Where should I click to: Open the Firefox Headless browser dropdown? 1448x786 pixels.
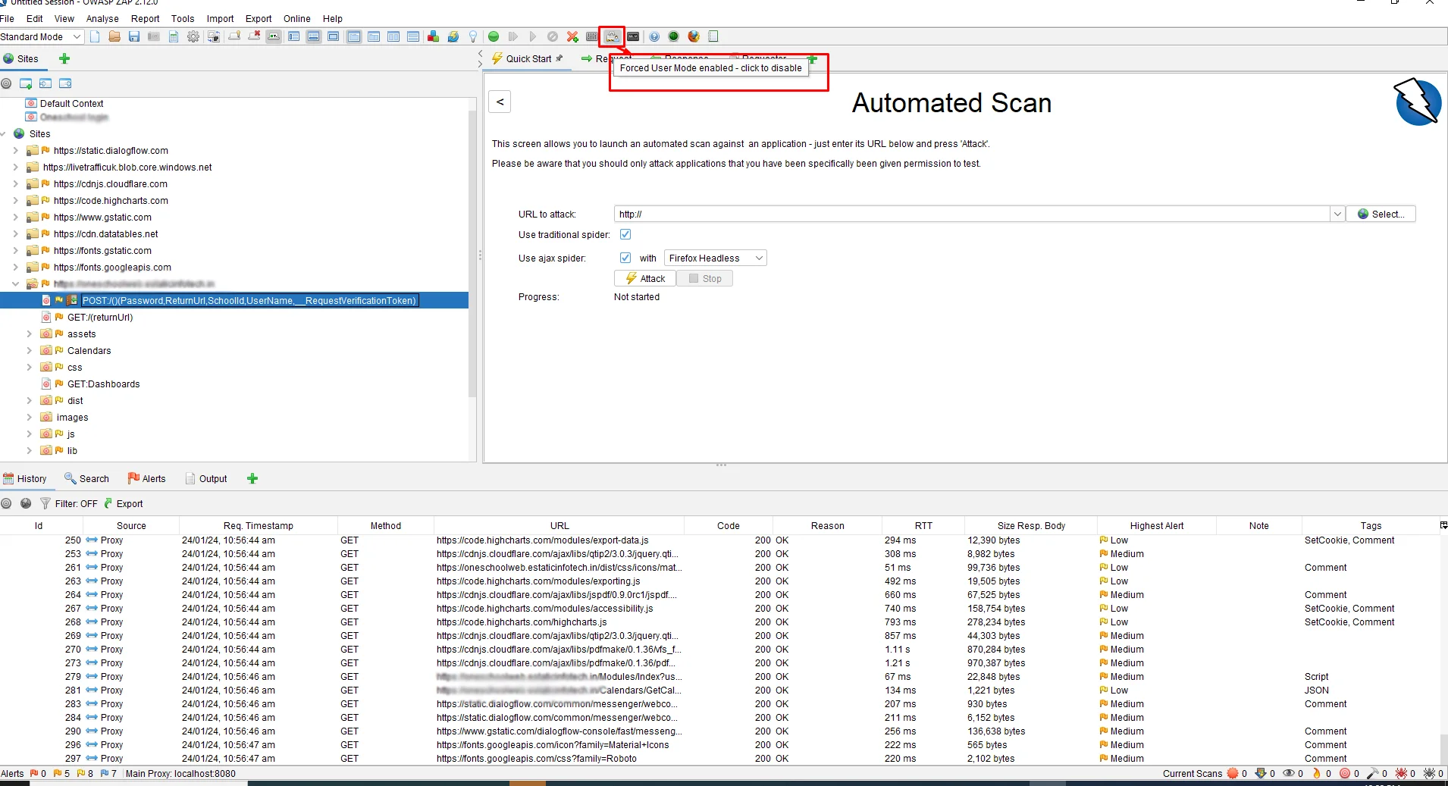pos(715,258)
